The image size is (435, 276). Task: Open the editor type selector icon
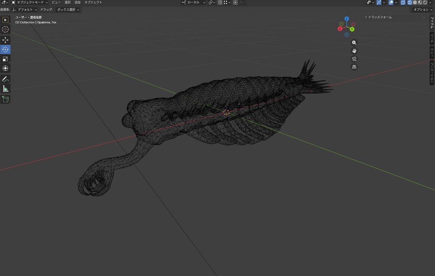pyautogui.click(x=5, y=2)
